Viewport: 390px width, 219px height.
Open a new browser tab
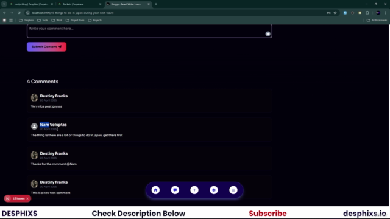(156, 4)
